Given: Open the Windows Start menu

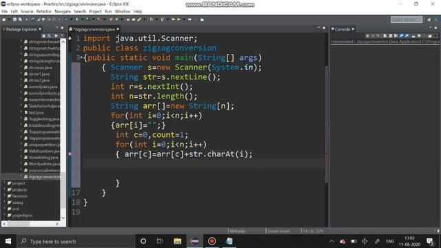Looking at the screenshot, I should pos(8,241).
